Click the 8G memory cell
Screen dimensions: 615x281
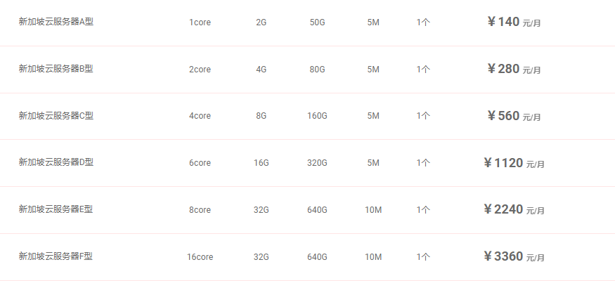click(x=261, y=116)
